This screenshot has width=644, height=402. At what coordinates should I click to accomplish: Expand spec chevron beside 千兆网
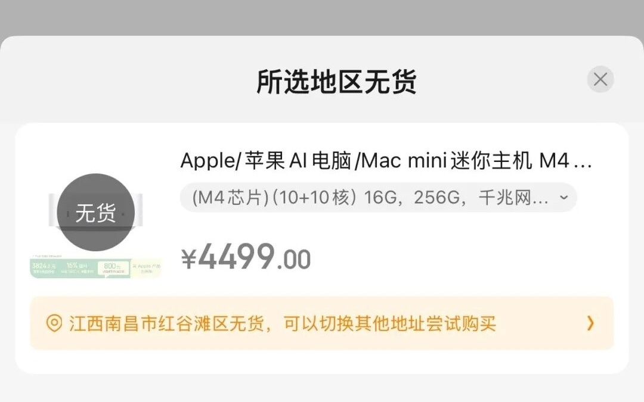click(564, 197)
